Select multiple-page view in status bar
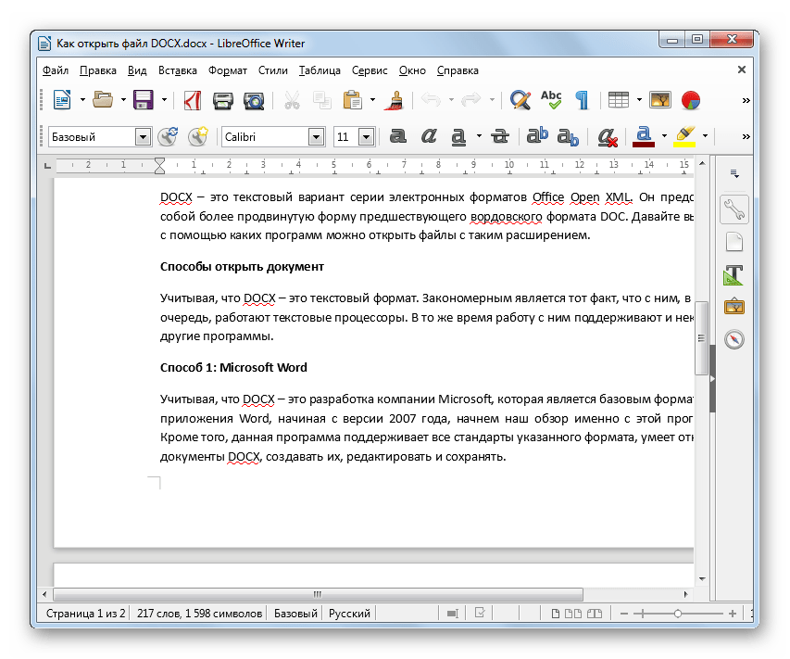Image resolution: width=790 pixels, height=659 pixels. 573,614
